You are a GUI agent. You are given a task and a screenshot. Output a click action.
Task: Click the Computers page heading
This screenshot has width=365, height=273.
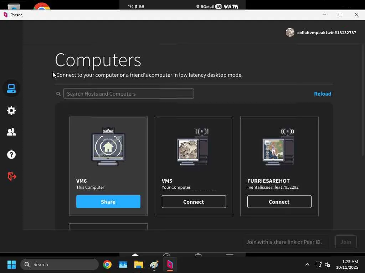point(98,60)
